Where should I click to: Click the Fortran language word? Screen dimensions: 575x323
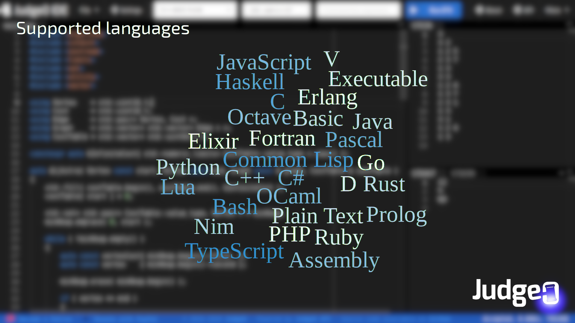point(282,138)
